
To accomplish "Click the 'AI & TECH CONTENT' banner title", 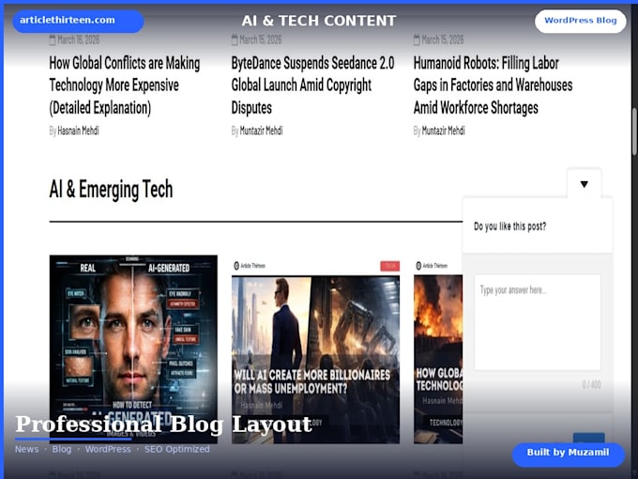I will [319, 21].
